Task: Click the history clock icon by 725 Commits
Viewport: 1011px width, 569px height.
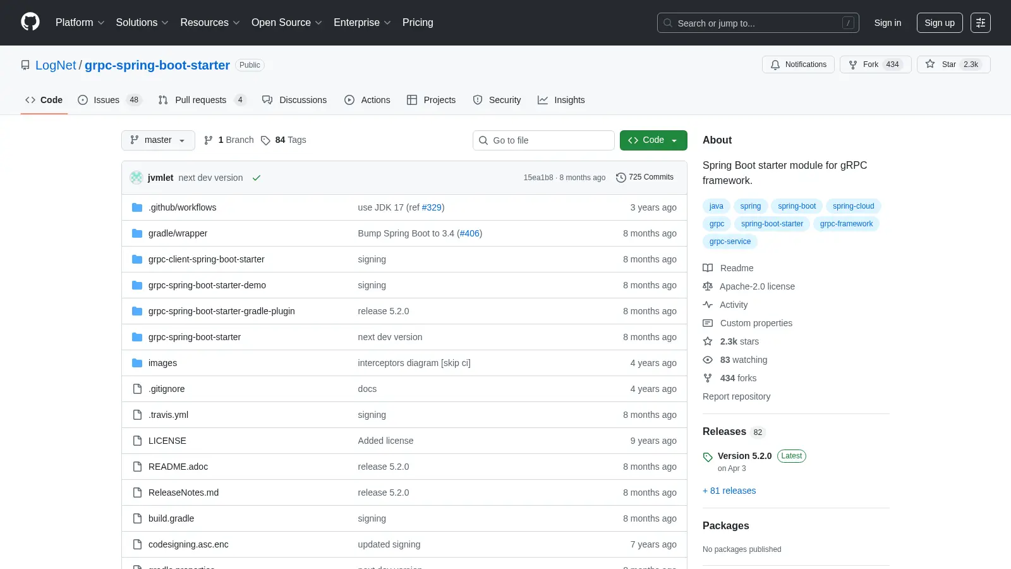Action: coord(621,178)
